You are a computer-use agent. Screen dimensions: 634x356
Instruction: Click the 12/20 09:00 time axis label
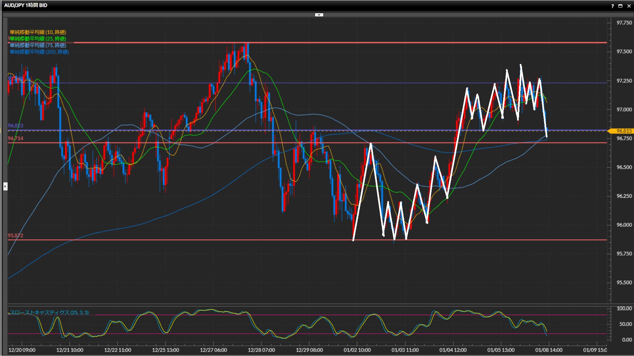[22, 350]
